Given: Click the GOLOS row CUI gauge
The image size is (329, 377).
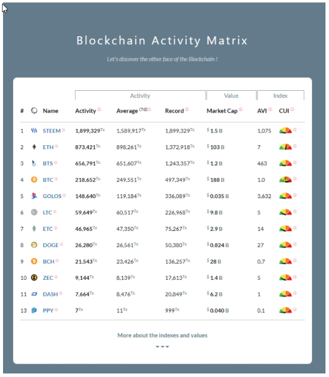Looking at the screenshot, I should [x=285, y=196].
